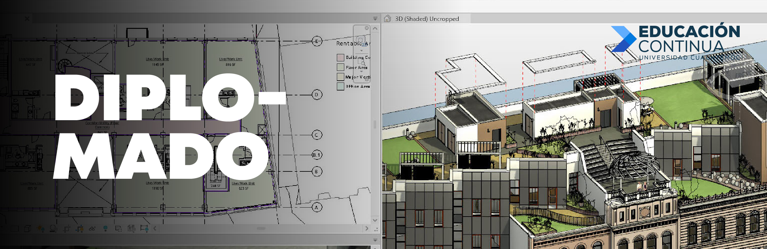Click the 2D steering wheel navigation icon
Viewport: 767px width, 249px height.
coord(361,41)
